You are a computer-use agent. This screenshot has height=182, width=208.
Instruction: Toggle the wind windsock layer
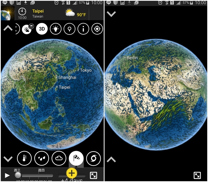[x=76, y=158]
